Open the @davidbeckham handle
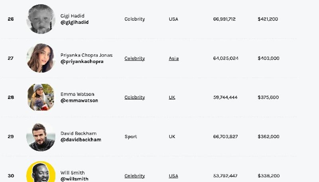The height and width of the screenshot is (182, 319). (81, 140)
